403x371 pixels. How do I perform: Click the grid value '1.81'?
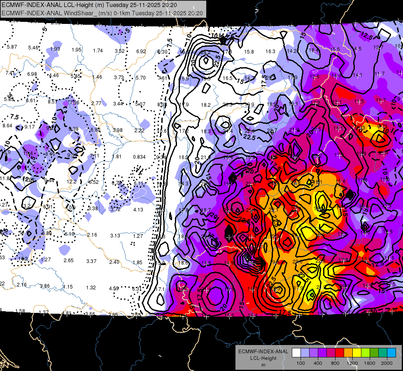(x=116, y=157)
